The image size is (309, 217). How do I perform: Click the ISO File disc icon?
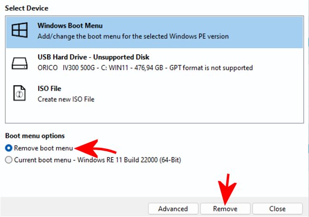[x=19, y=94]
